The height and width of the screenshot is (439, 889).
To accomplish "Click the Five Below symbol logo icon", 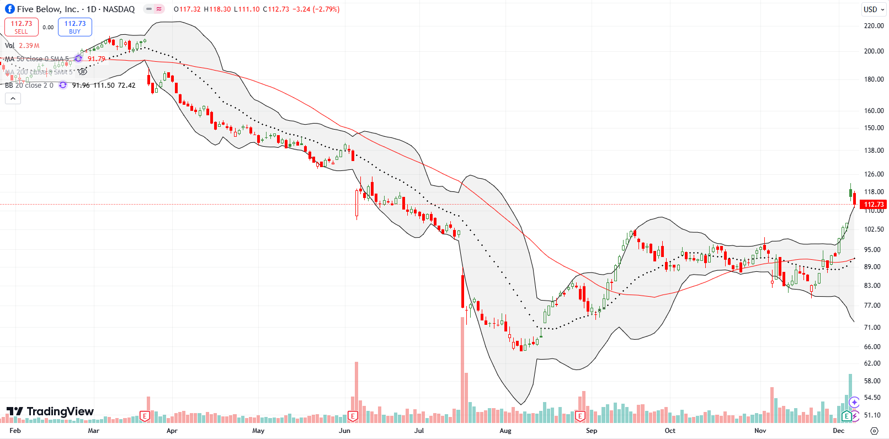I will [x=9, y=9].
